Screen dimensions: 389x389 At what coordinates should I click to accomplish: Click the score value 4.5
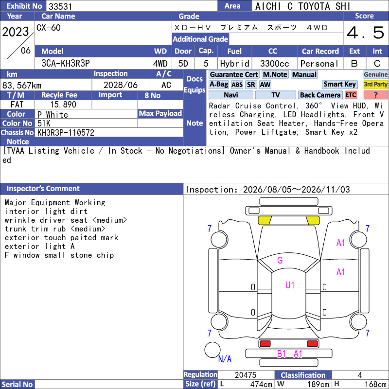point(366,33)
